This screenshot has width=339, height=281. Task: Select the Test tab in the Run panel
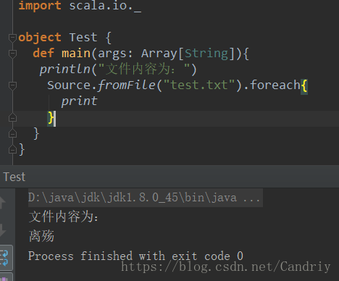[x=14, y=177]
